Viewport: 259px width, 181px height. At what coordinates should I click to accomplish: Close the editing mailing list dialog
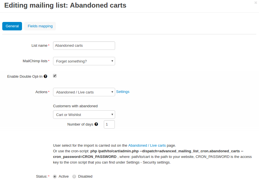point(256,3)
